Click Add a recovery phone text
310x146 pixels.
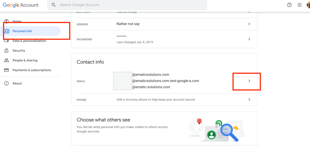pyautogui.click(x=156, y=99)
